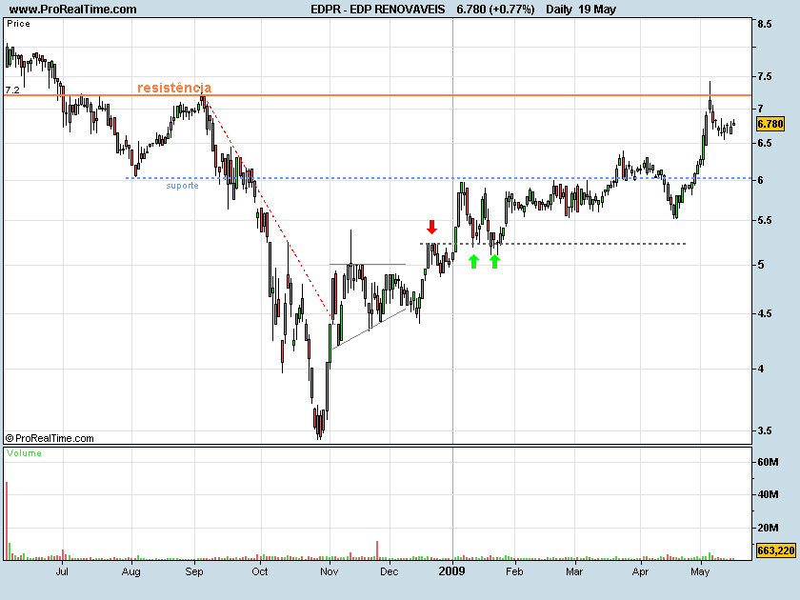Click the Sep month label
The height and width of the screenshot is (600, 800).
click(194, 571)
